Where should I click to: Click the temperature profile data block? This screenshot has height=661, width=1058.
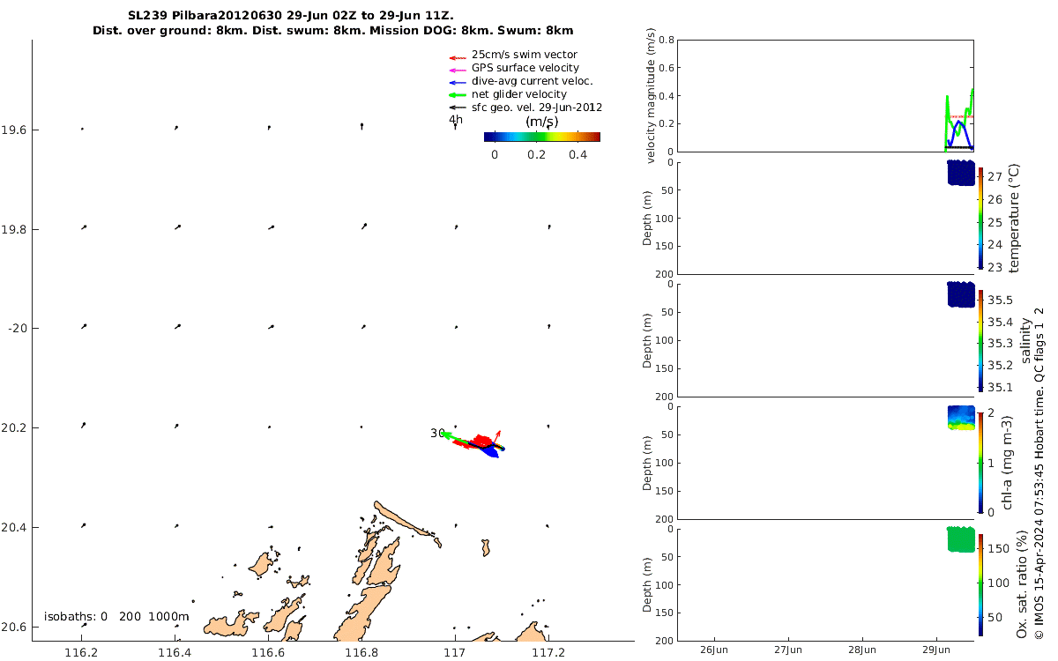pos(960,173)
